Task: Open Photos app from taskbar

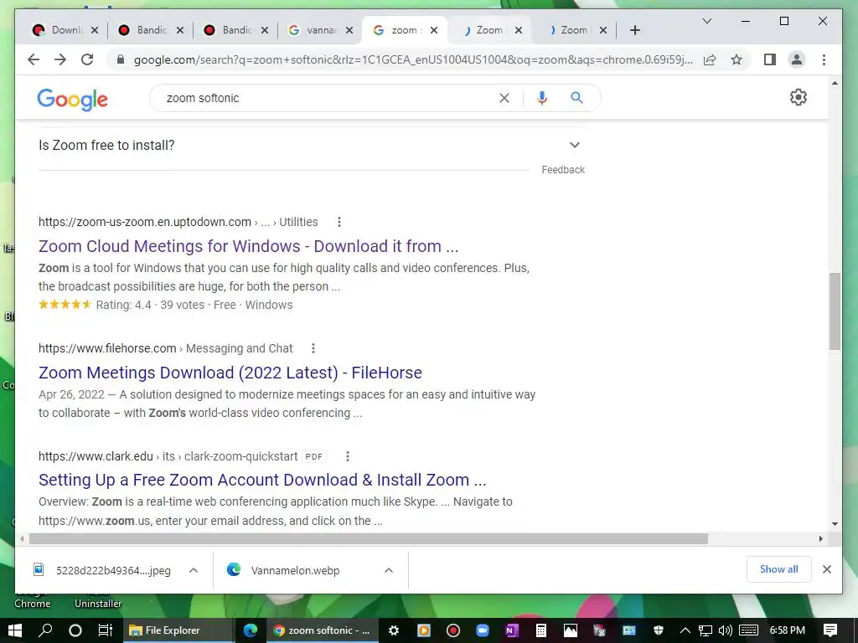Action: pos(570,630)
